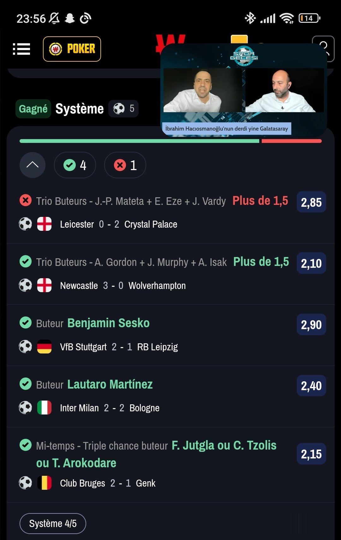Viewport: 341px width, 540px height.
Task: Click the England flag next to Leicester
Action: pyautogui.click(x=44, y=224)
